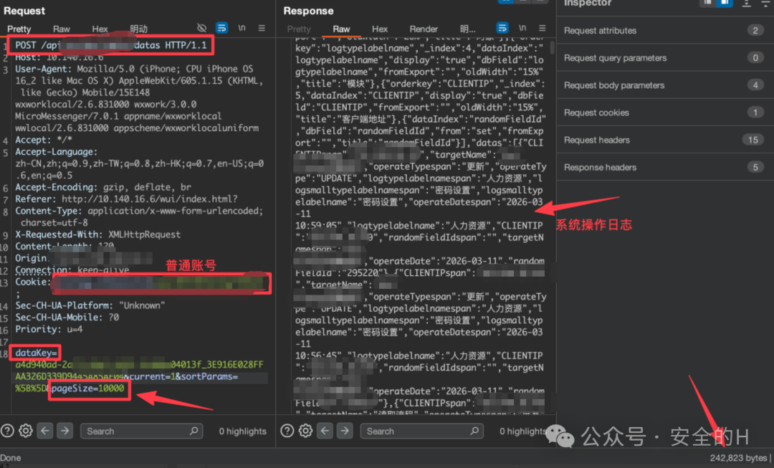This screenshot has height=468, width=774.
Task: Open the Render tab in Response panel
Action: tap(424, 29)
